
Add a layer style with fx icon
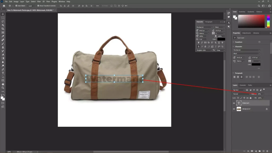[x=248, y=151]
